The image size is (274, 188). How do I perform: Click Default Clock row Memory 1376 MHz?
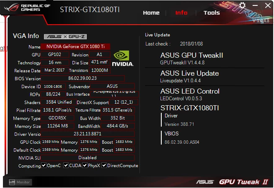click(x=89, y=150)
